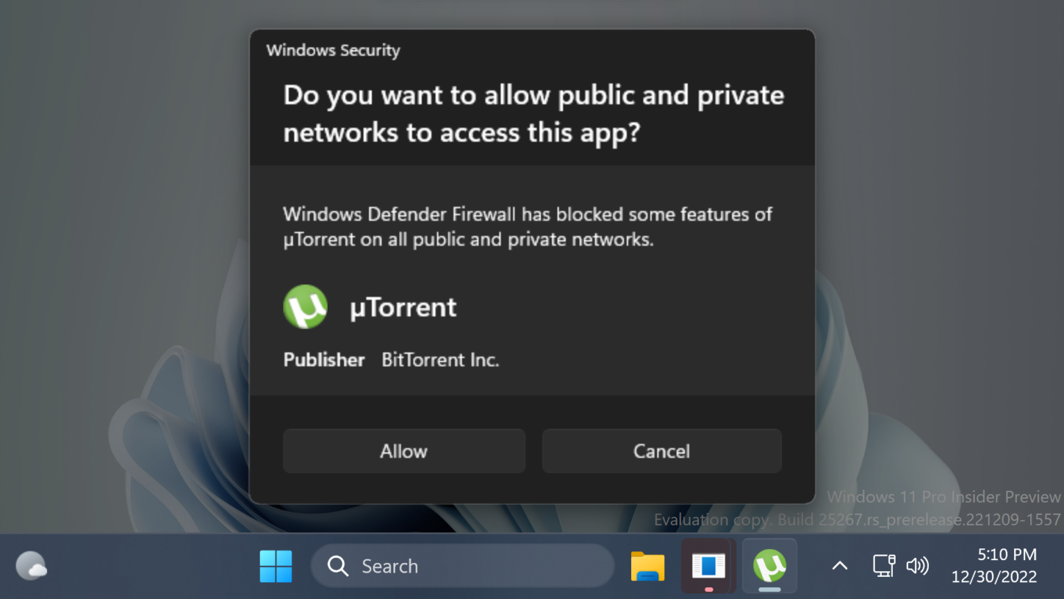Click the µTorrent logo in the dialog
The image size is (1064, 599).
(x=305, y=307)
